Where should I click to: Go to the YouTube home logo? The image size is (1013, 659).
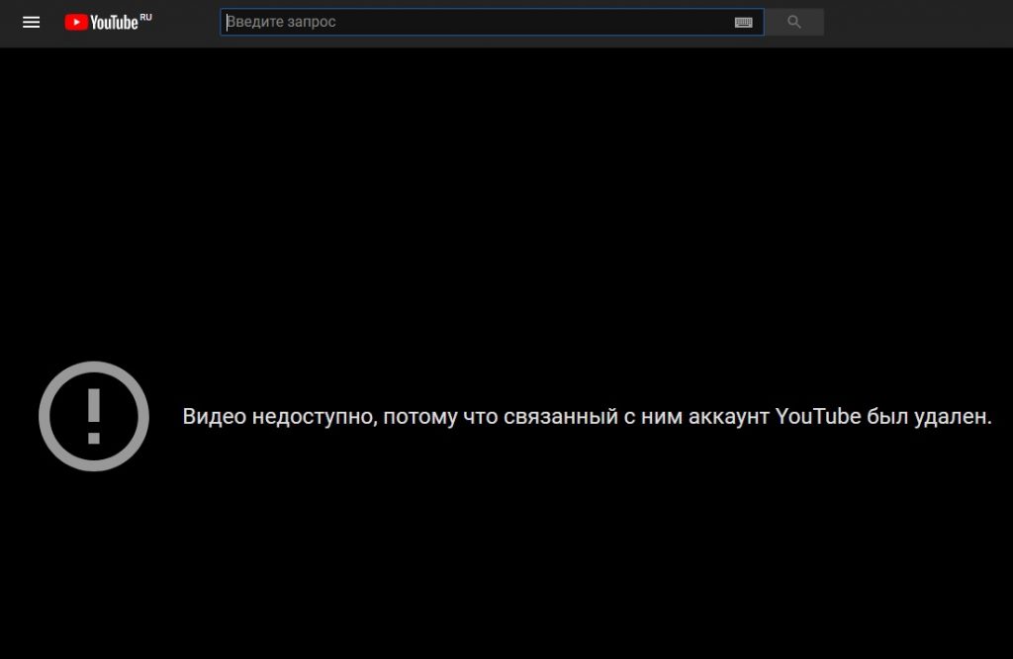[x=108, y=22]
